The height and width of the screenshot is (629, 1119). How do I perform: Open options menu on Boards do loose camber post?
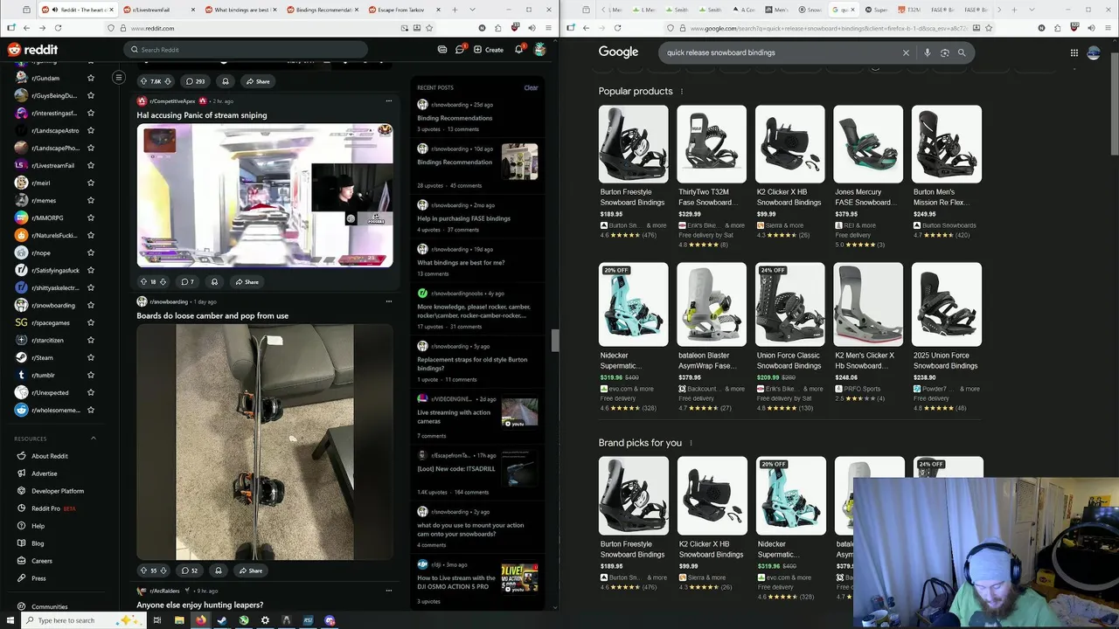[389, 301]
